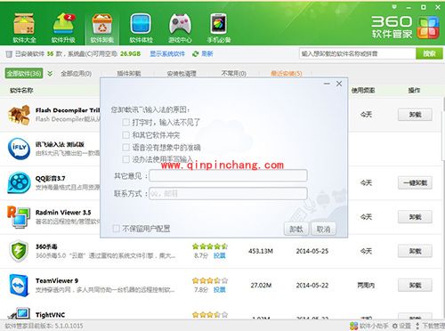Select 全部软件(36) tab
445x331 pixels.
click(x=24, y=73)
